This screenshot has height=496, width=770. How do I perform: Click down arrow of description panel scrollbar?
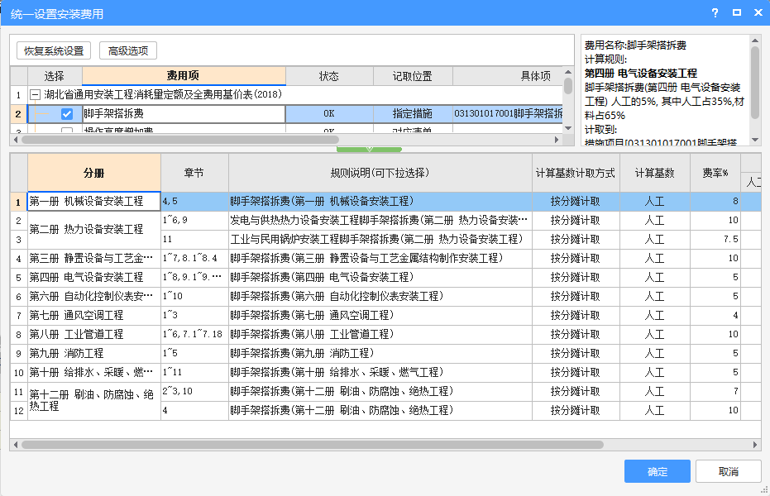click(x=755, y=140)
